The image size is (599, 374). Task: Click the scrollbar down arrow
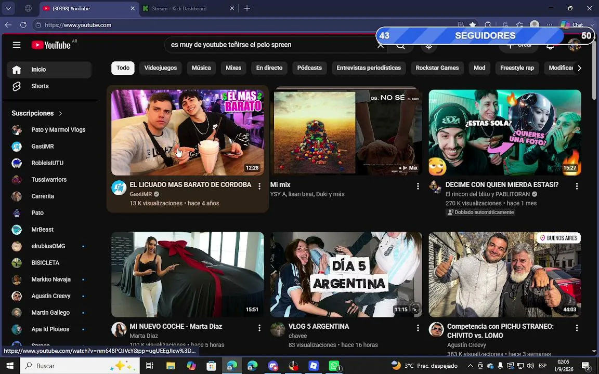[594, 351]
